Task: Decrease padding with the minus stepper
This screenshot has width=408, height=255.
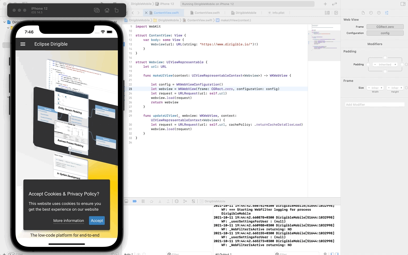Action: pyautogui.click(x=375, y=65)
